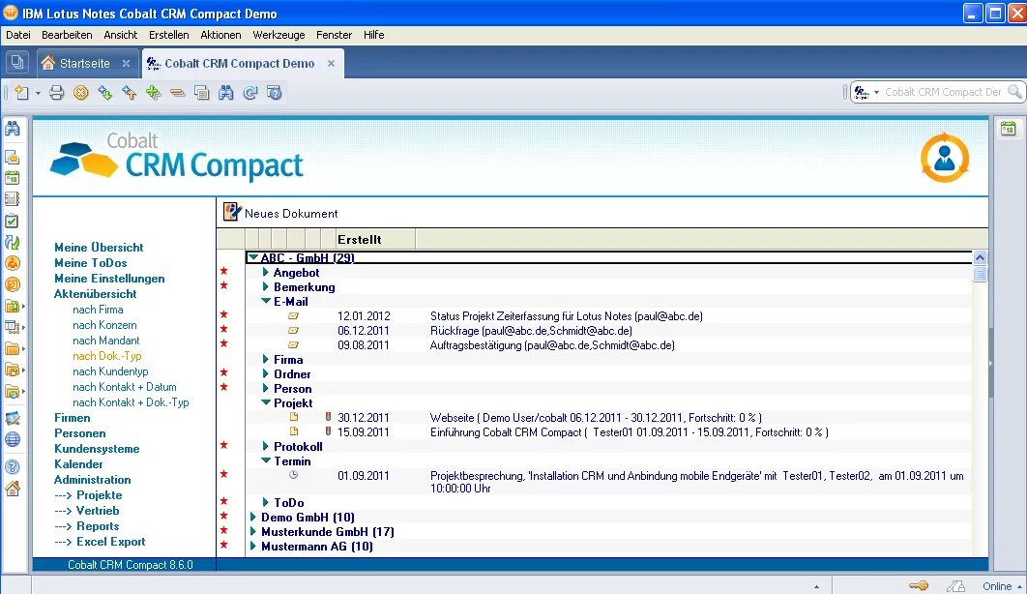Expand the Demo GmbH (10) category
The image size is (1027, 594).
coord(252,518)
